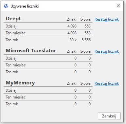
Task: Click DeepL Dzisiaj characters value 4 098
Action: tap(72, 26)
